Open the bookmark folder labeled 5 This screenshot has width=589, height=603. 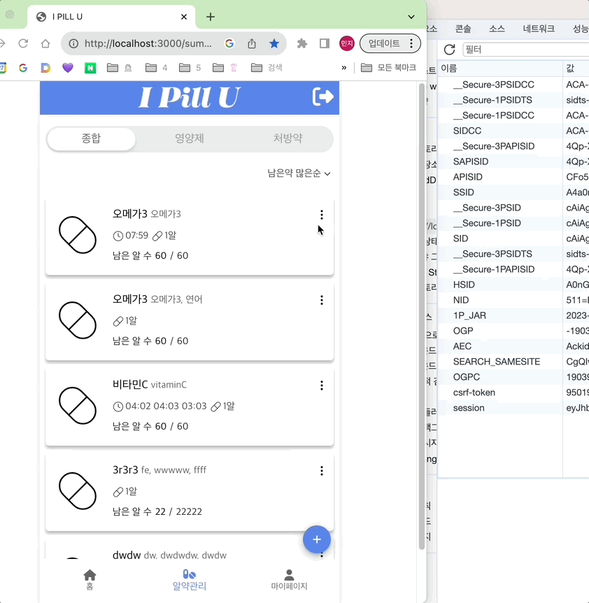point(190,68)
